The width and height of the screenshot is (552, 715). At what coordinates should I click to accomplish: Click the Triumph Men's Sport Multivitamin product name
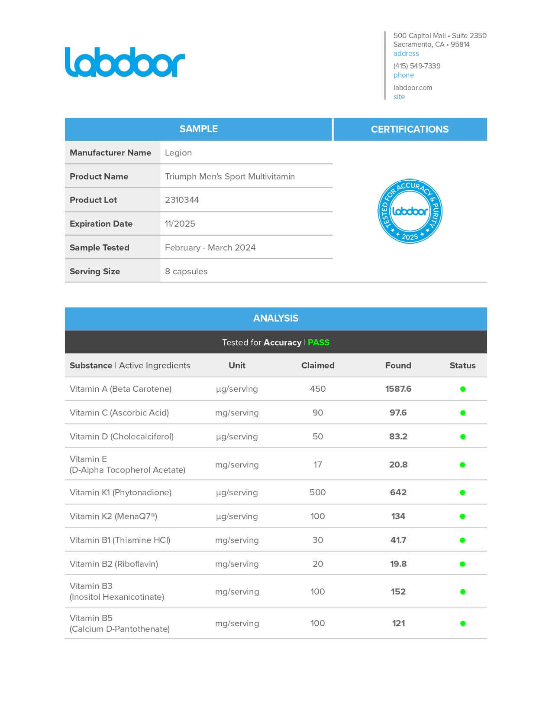tap(229, 176)
